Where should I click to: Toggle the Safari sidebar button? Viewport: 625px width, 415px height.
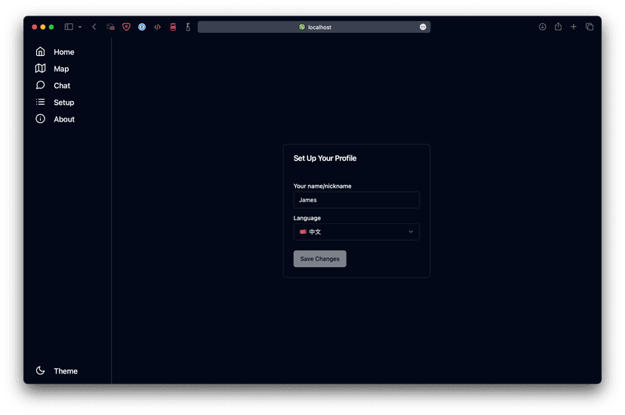coord(69,27)
